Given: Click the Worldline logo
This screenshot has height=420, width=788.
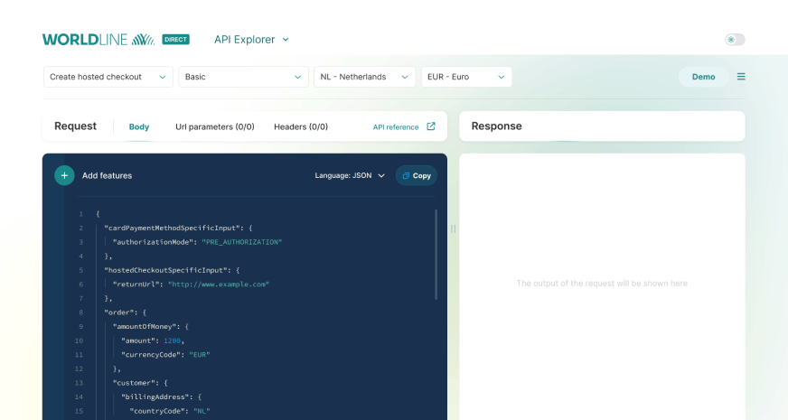Looking at the screenshot, I should click(98, 40).
